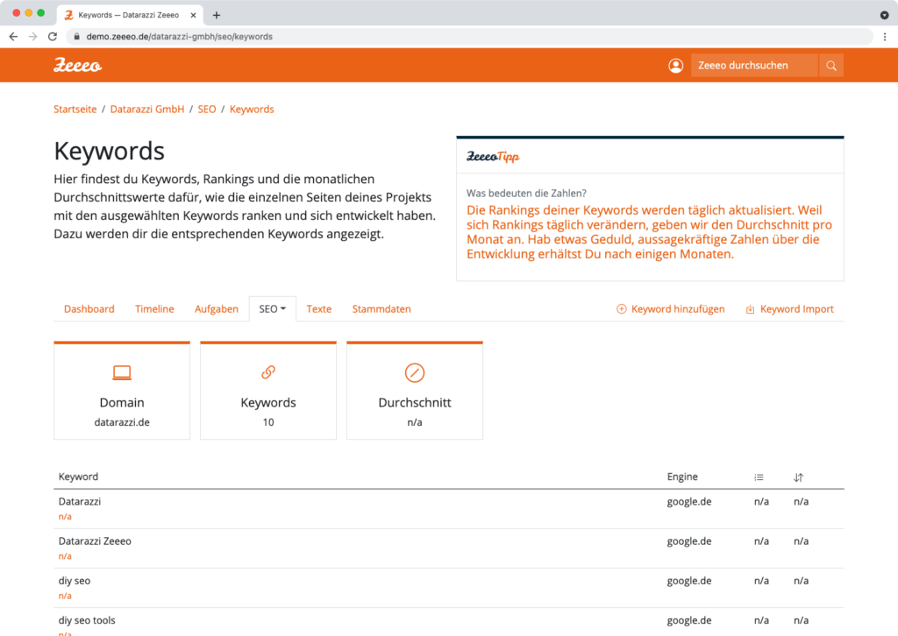Image resolution: width=898 pixels, height=636 pixels.
Task: Focus the 'Zeeeo durchsuchen' search field
Action: 754,66
